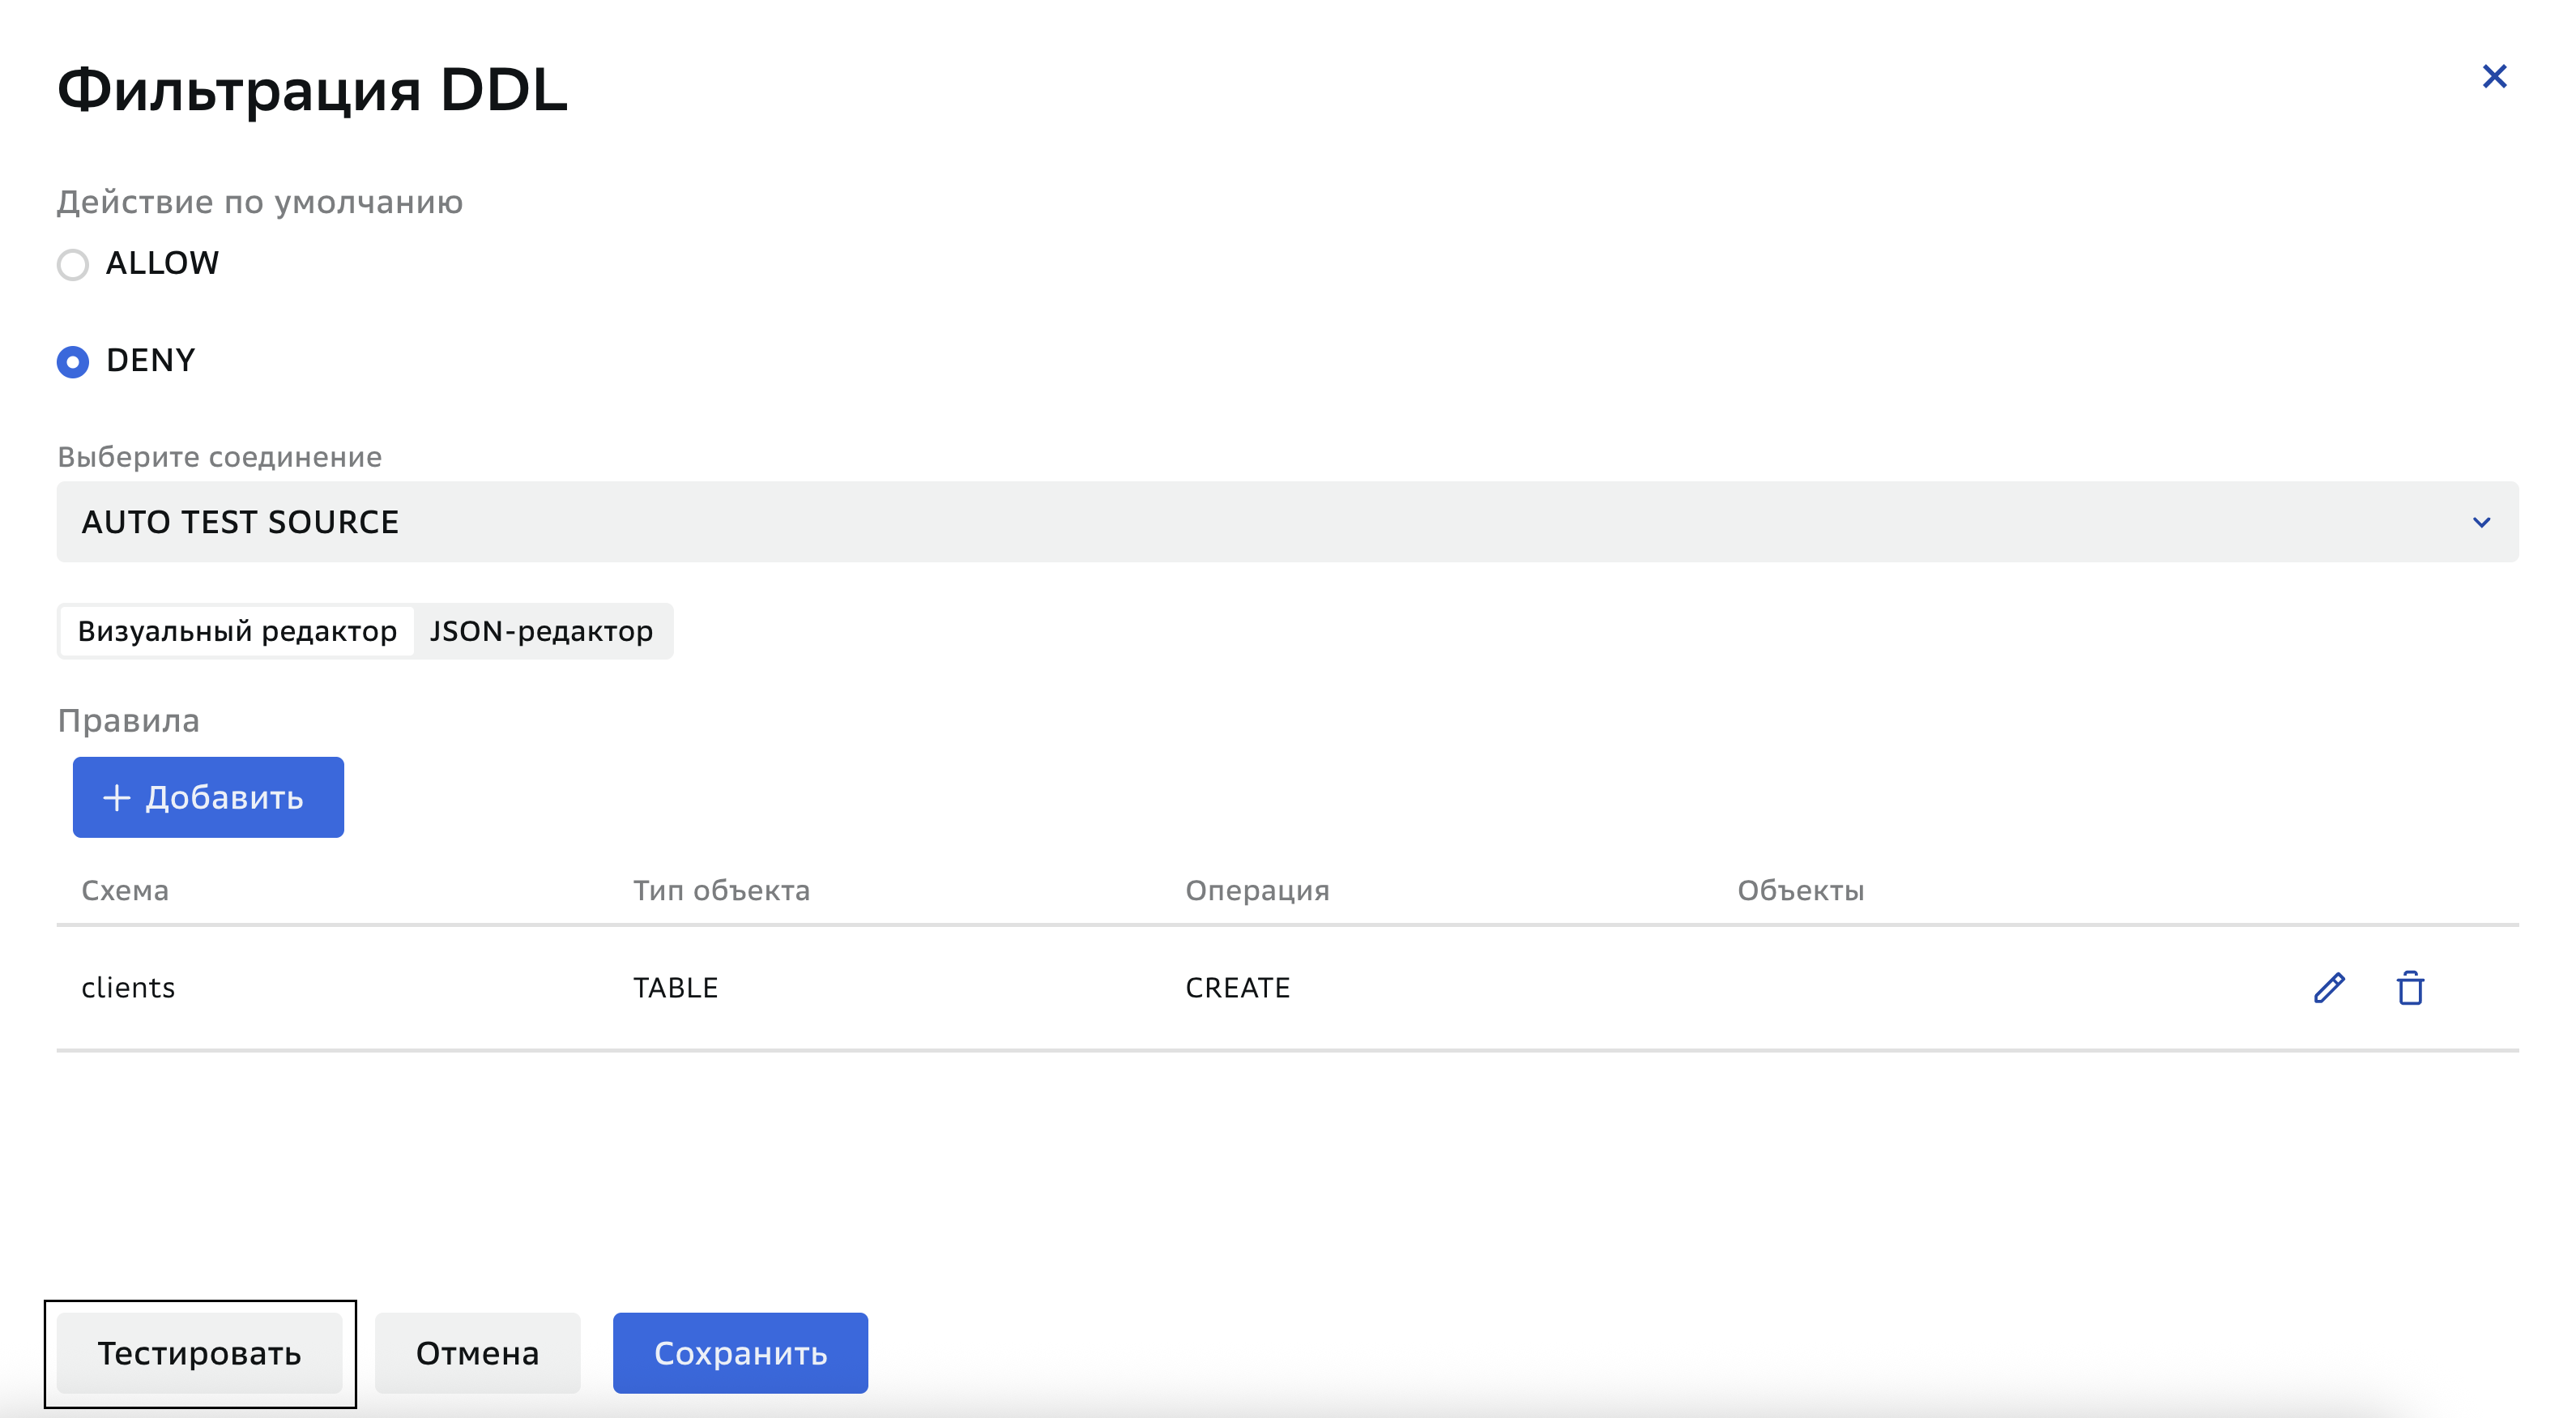
Task: Click the Добавить rule button
Action: [x=208, y=797]
